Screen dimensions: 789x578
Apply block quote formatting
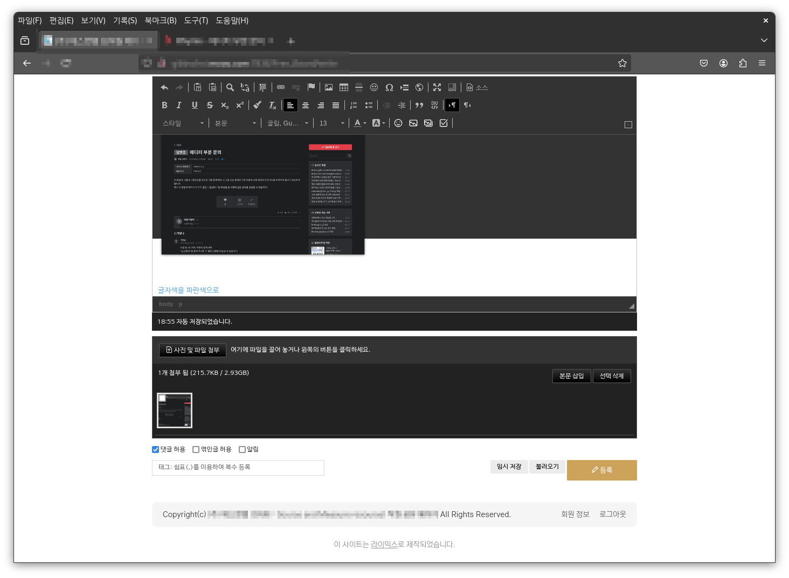(x=419, y=105)
